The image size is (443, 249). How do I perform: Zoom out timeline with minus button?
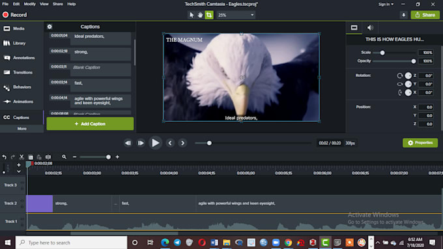pyautogui.click(x=74, y=157)
